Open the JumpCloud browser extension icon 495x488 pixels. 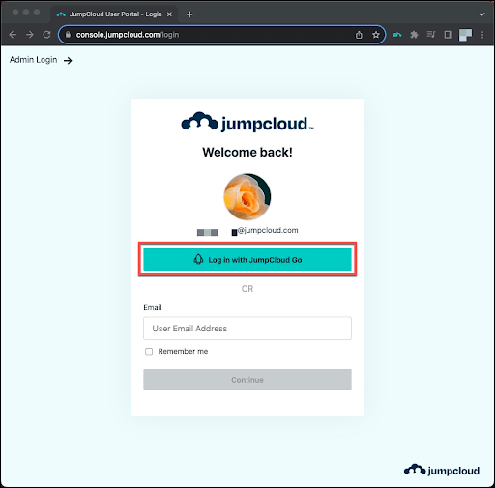click(x=397, y=35)
